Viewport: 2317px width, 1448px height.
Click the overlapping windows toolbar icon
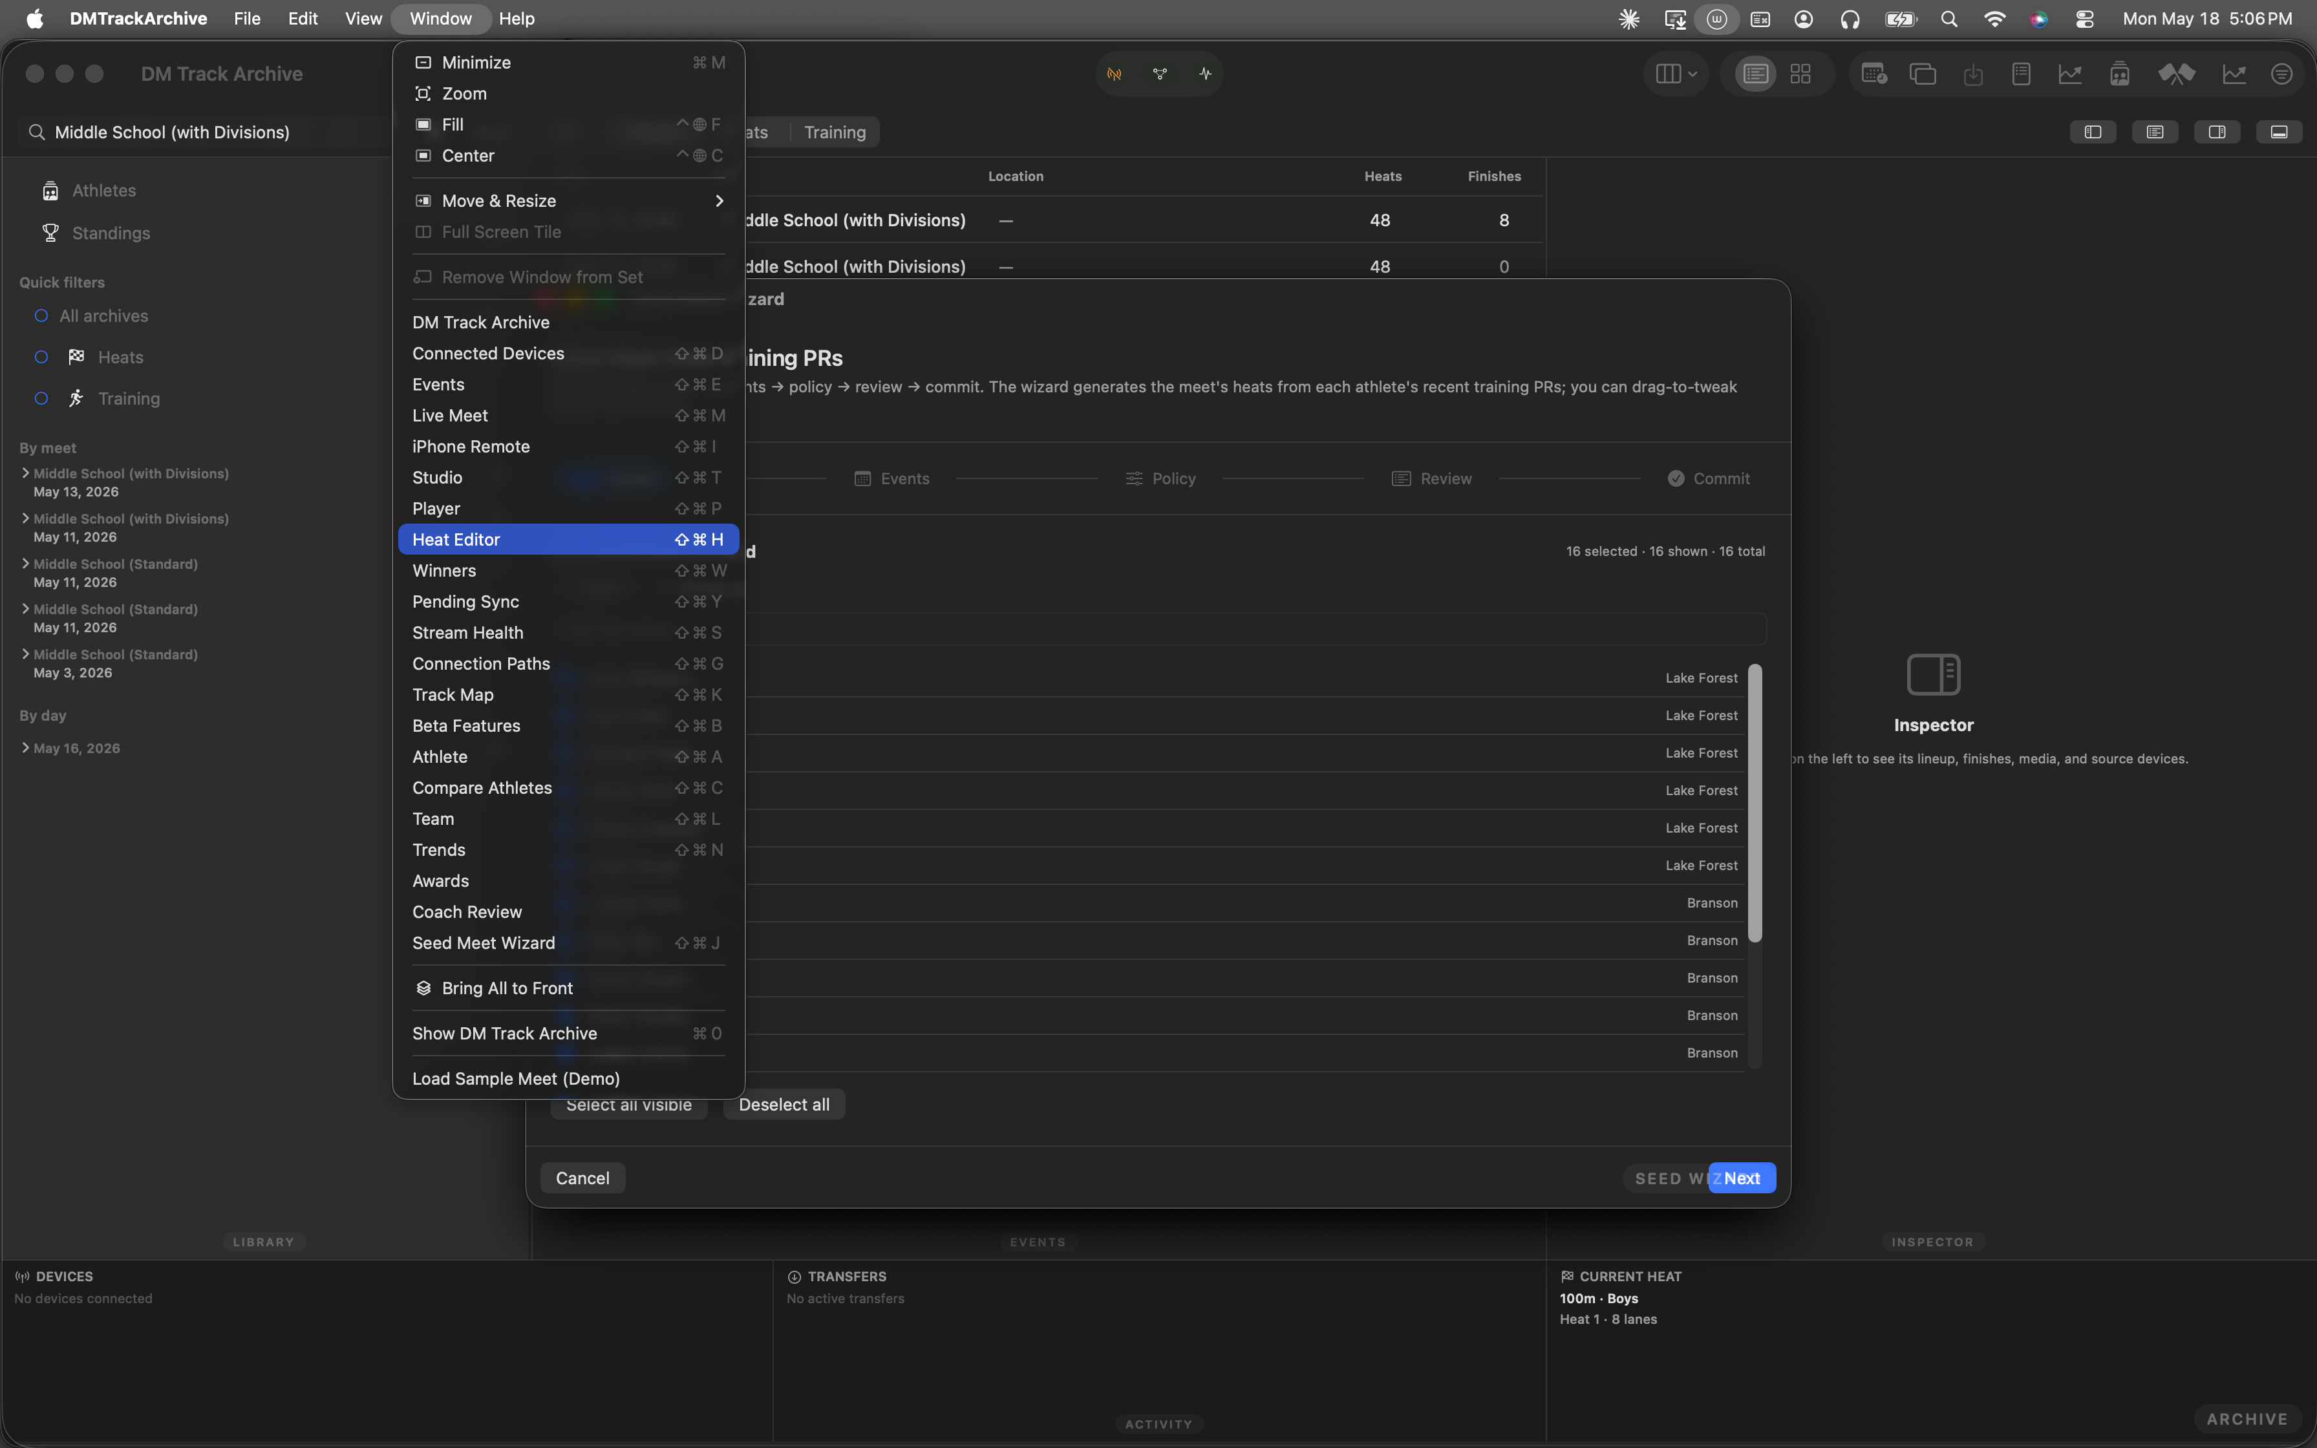pos(1923,74)
